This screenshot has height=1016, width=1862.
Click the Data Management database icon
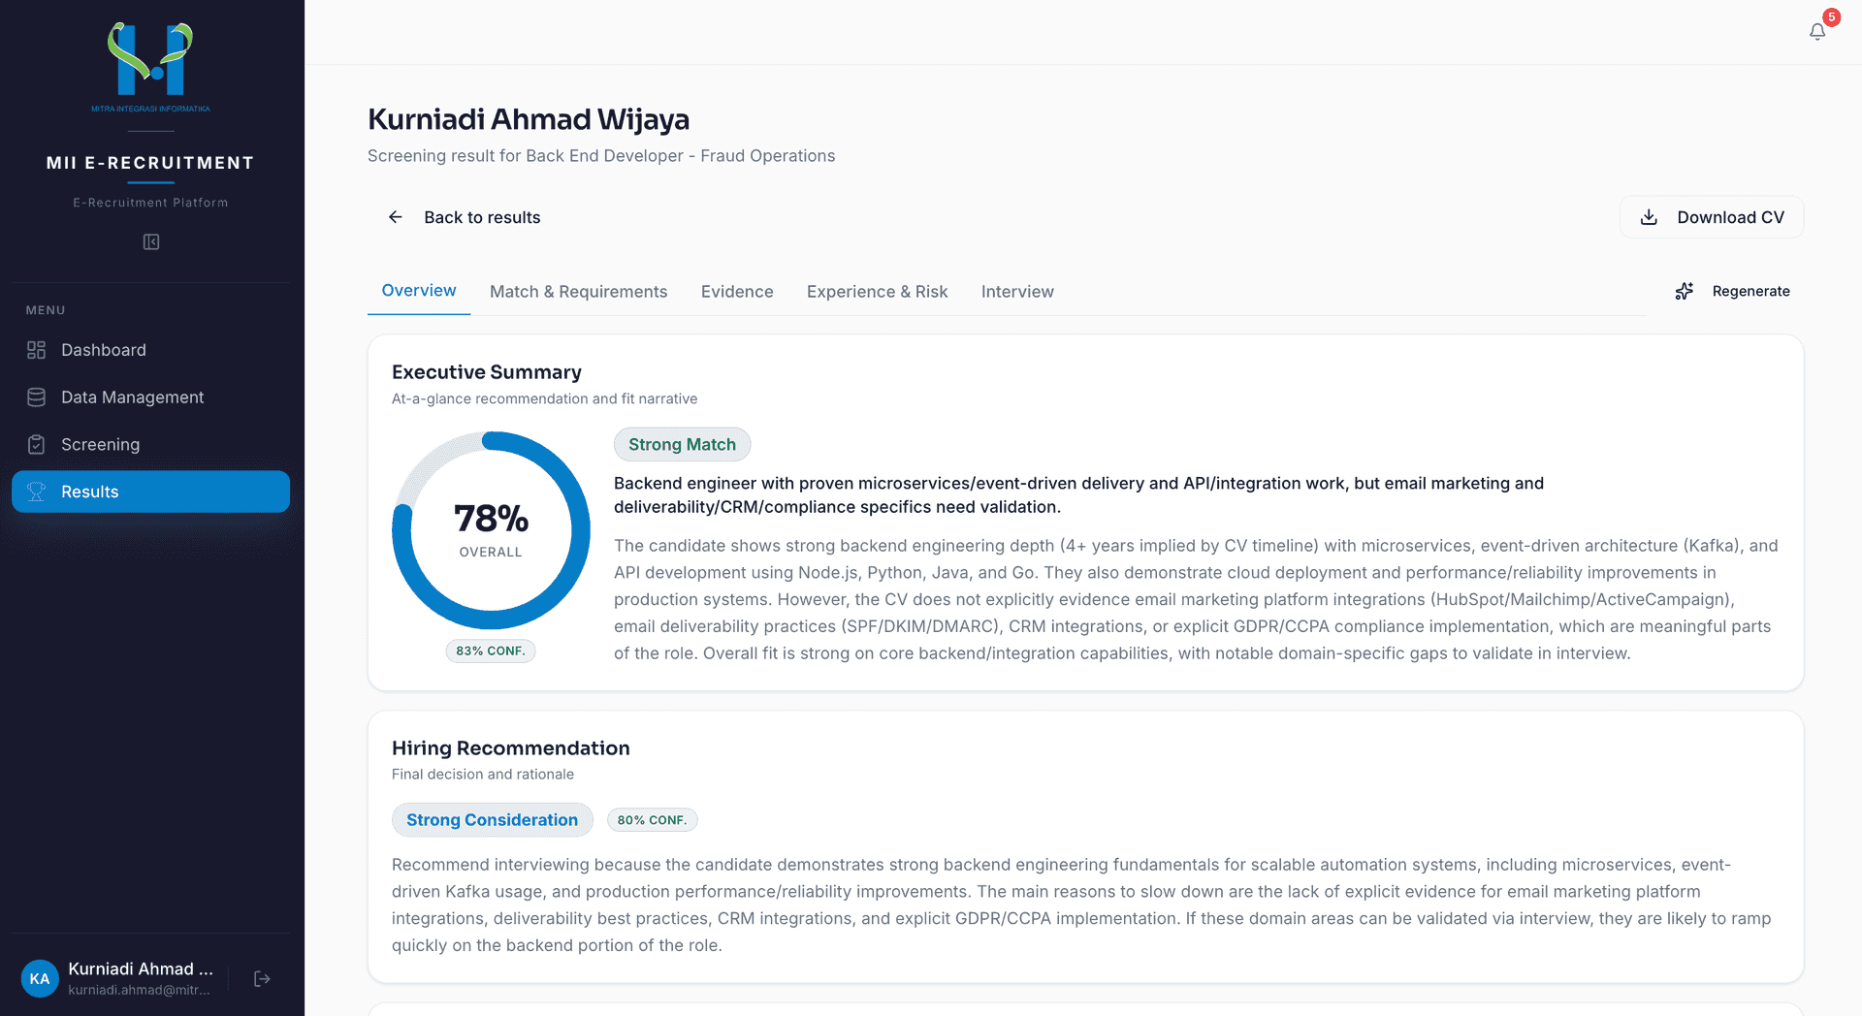tap(37, 397)
